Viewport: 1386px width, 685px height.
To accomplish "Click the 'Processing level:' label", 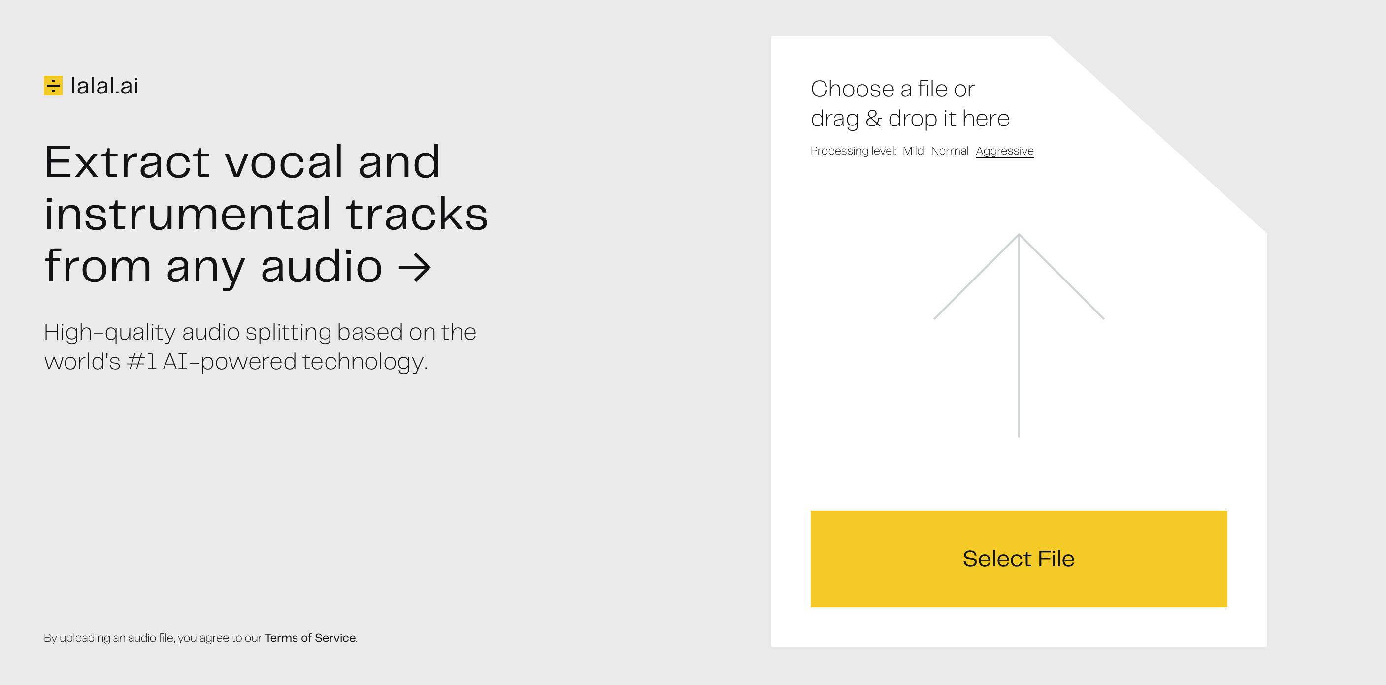I will (854, 151).
